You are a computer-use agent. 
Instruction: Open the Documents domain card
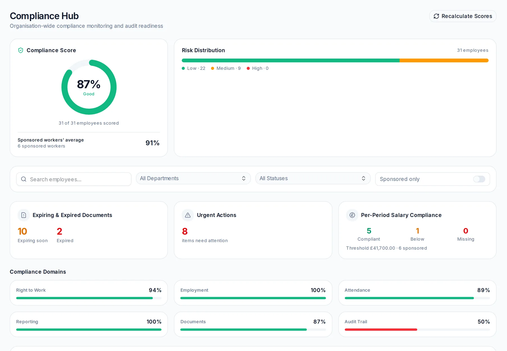point(253,324)
